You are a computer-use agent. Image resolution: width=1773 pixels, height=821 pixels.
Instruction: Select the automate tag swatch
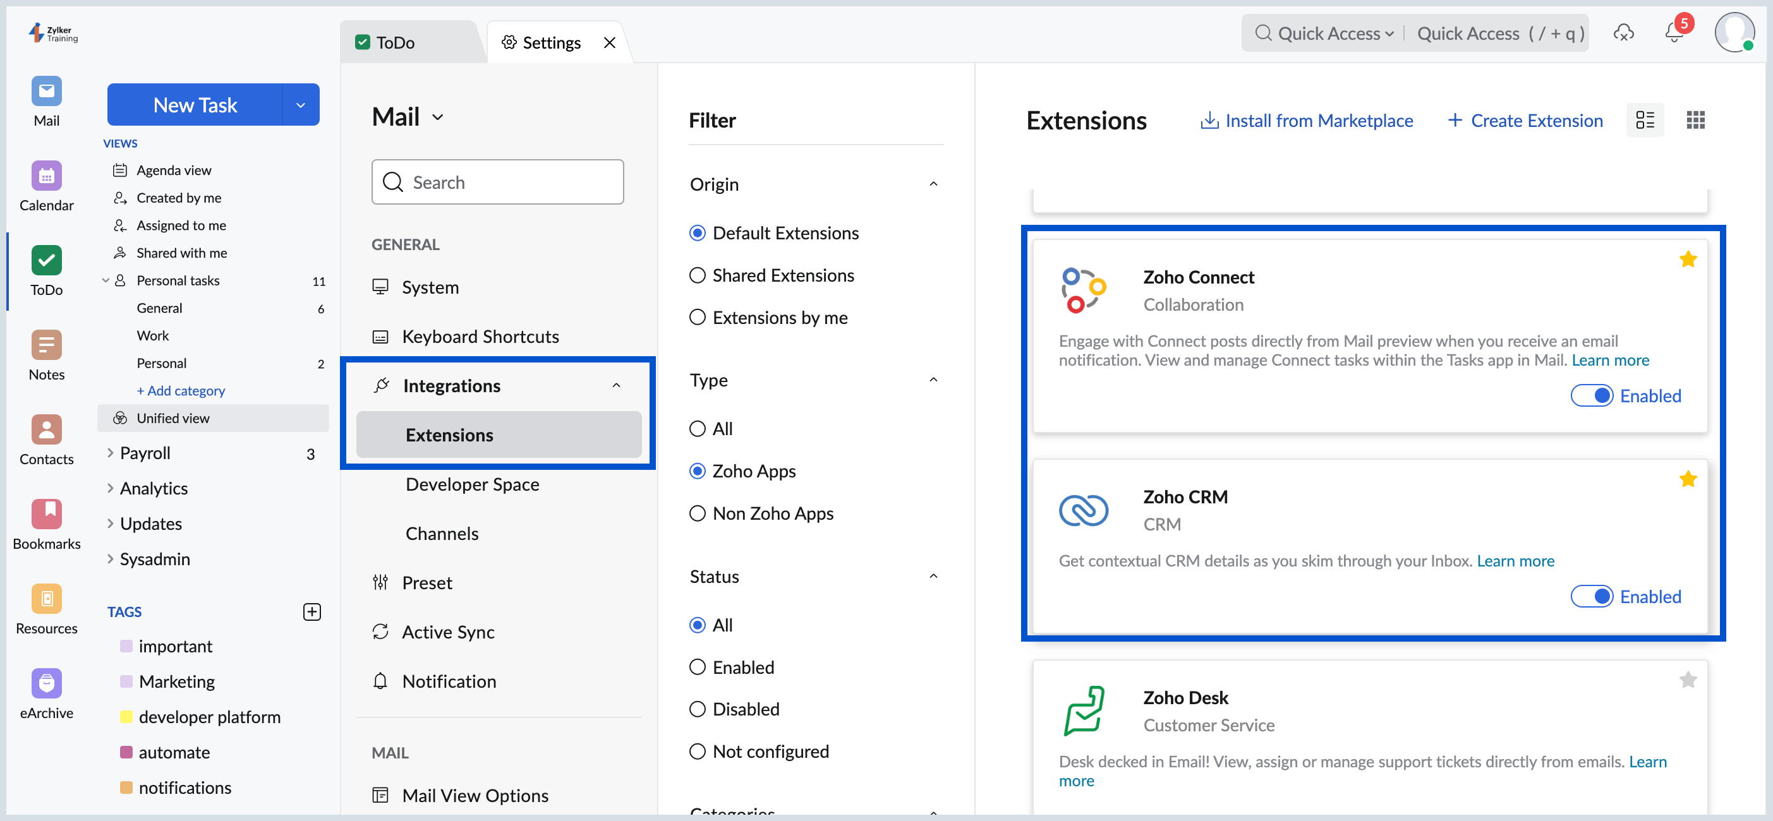pyautogui.click(x=126, y=752)
